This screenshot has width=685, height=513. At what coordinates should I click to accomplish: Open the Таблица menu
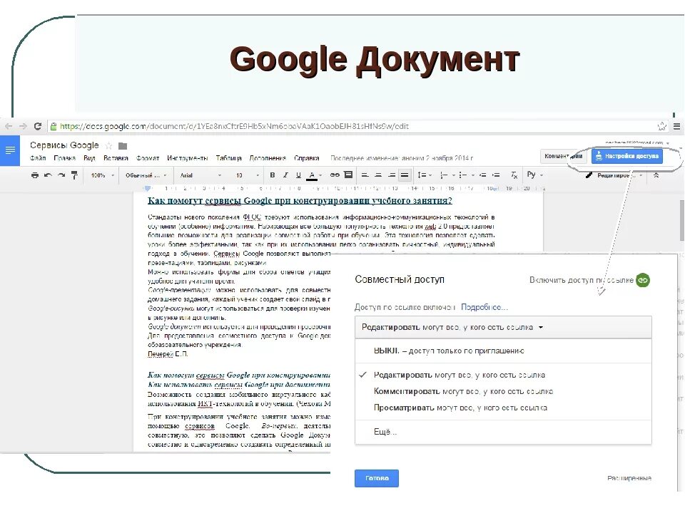pyautogui.click(x=228, y=158)
